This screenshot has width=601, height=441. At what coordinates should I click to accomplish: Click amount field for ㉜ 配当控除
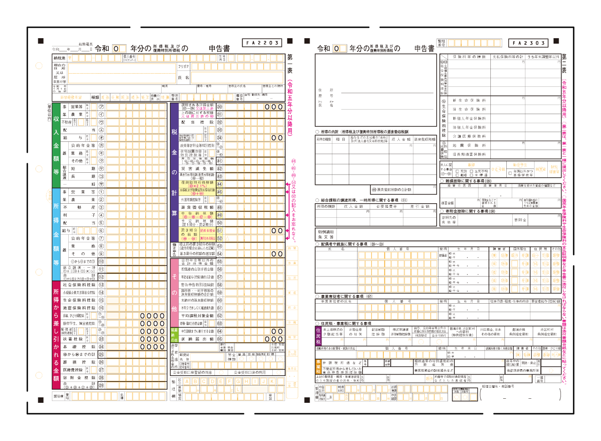coord(254,122)
